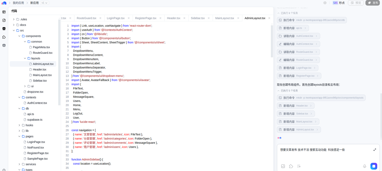This screenshot has width=382, height=171.
Task: Close the AdminLayout.tsx tab
Action: [269, 18]
